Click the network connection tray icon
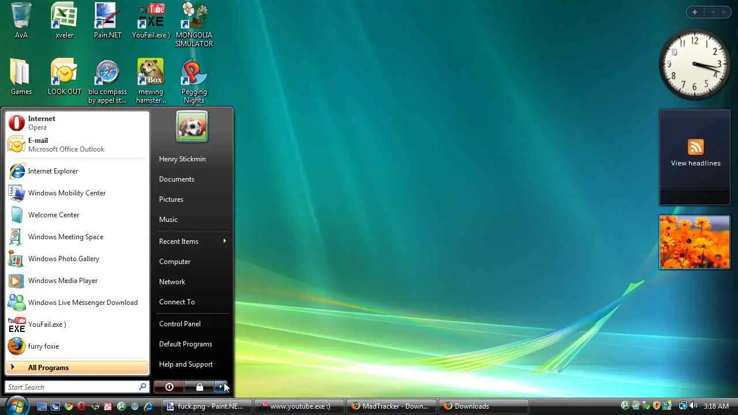This screenshot has width=738, height=415. click(683, 406)
